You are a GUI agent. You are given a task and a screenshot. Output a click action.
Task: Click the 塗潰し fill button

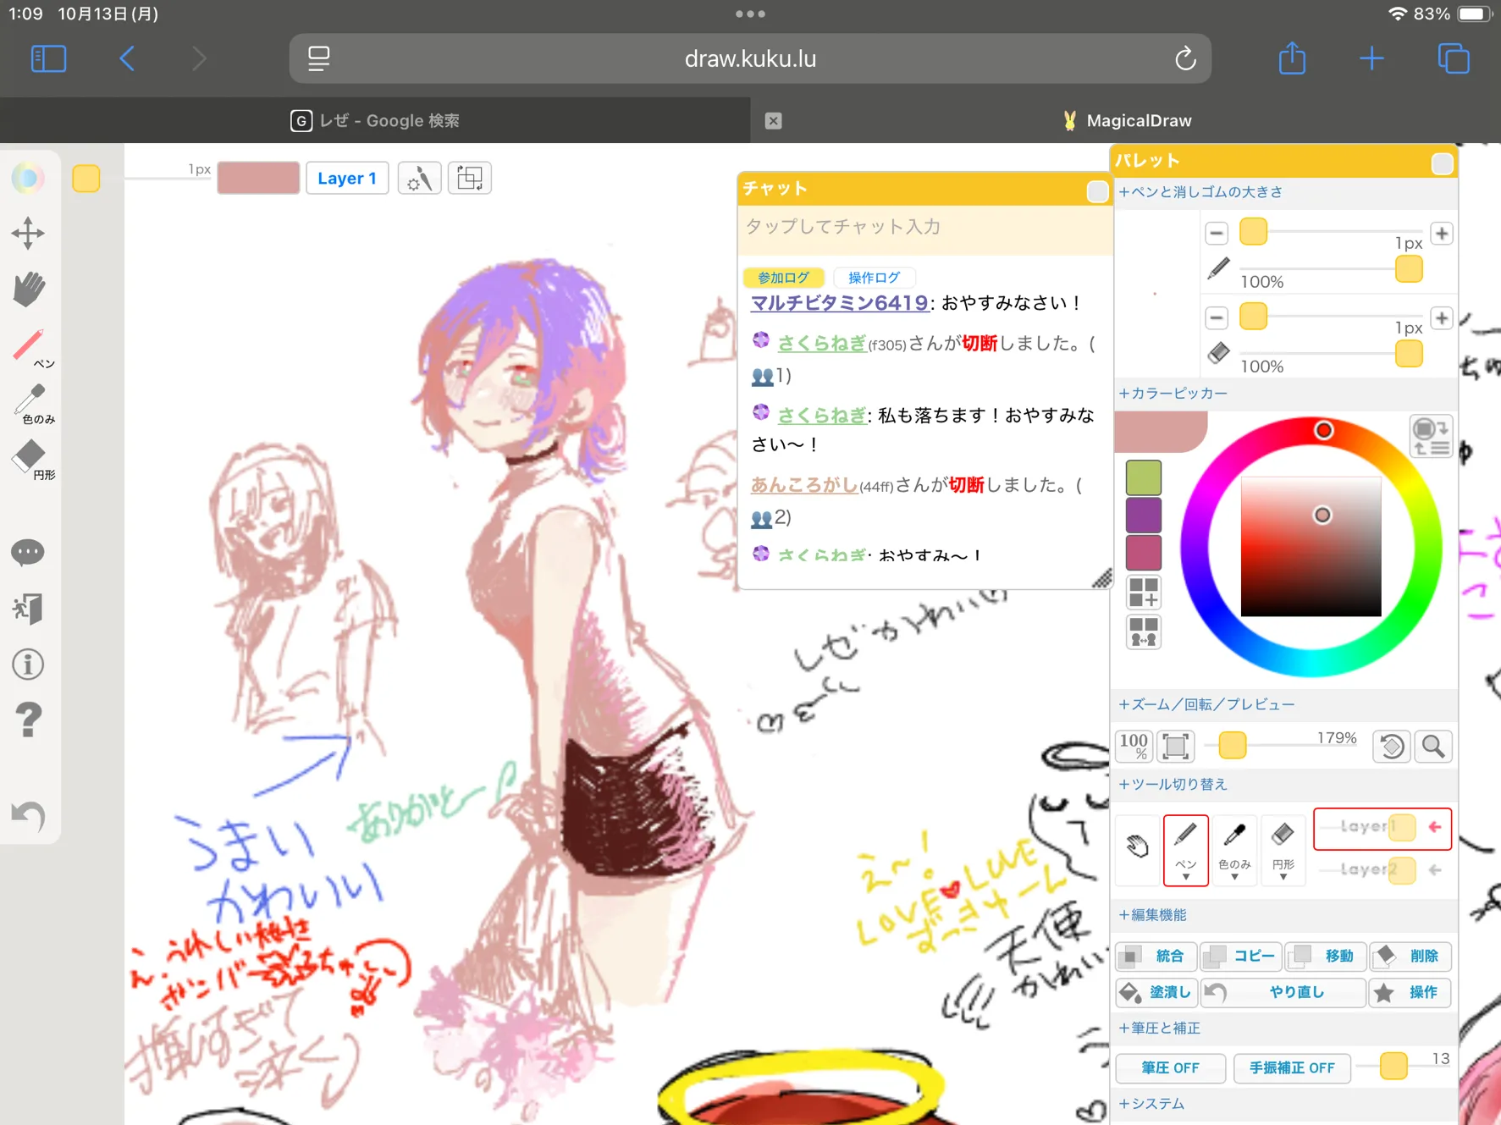(x=1156, y=992)
